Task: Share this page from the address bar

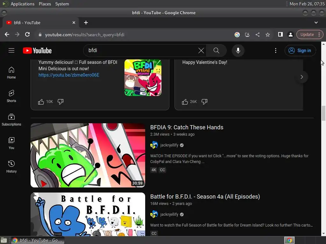Action: coord(257,35)
